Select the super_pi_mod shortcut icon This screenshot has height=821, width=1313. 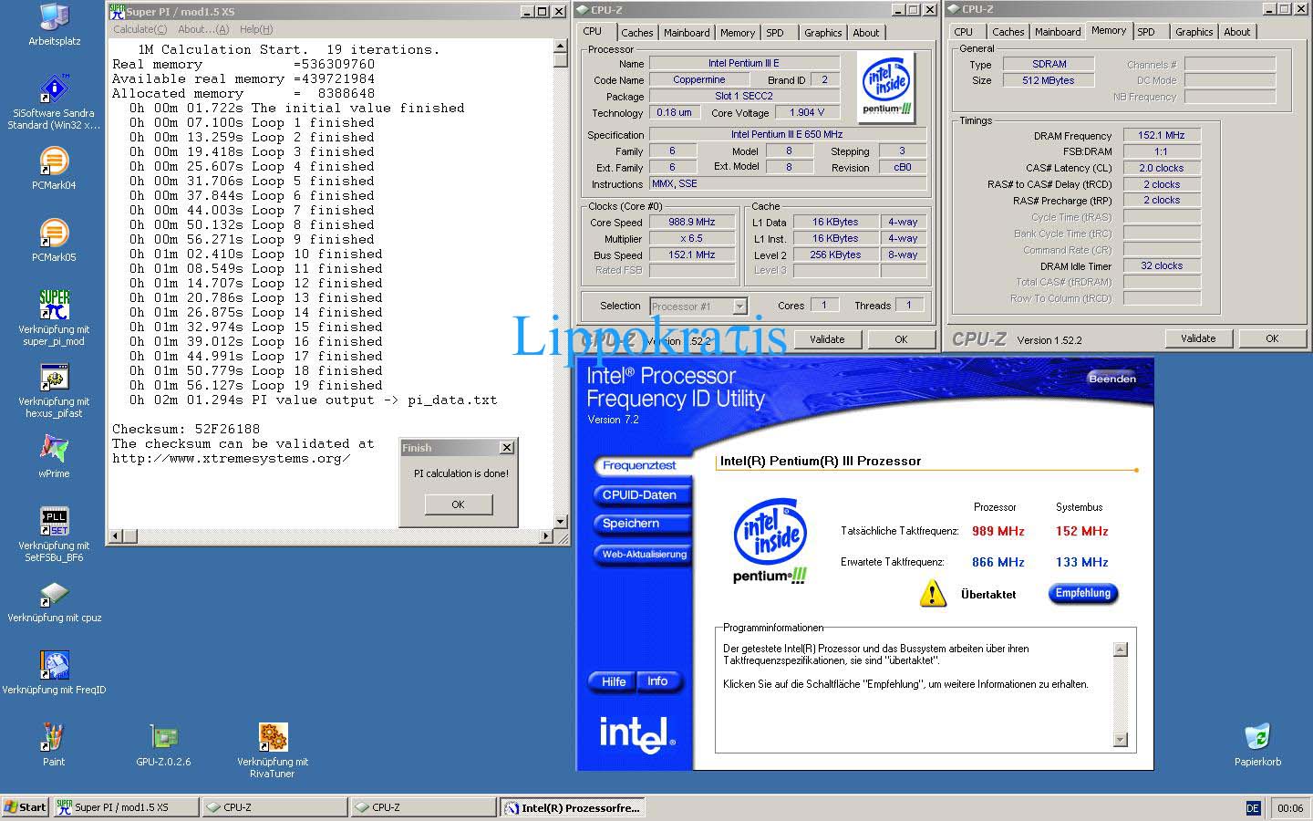click(54, 305)
